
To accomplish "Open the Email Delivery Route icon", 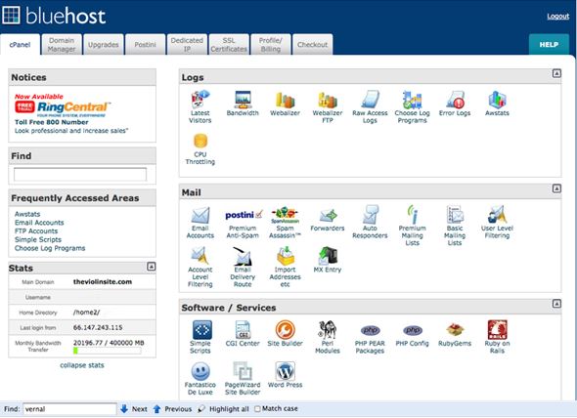I will [243, 256].
